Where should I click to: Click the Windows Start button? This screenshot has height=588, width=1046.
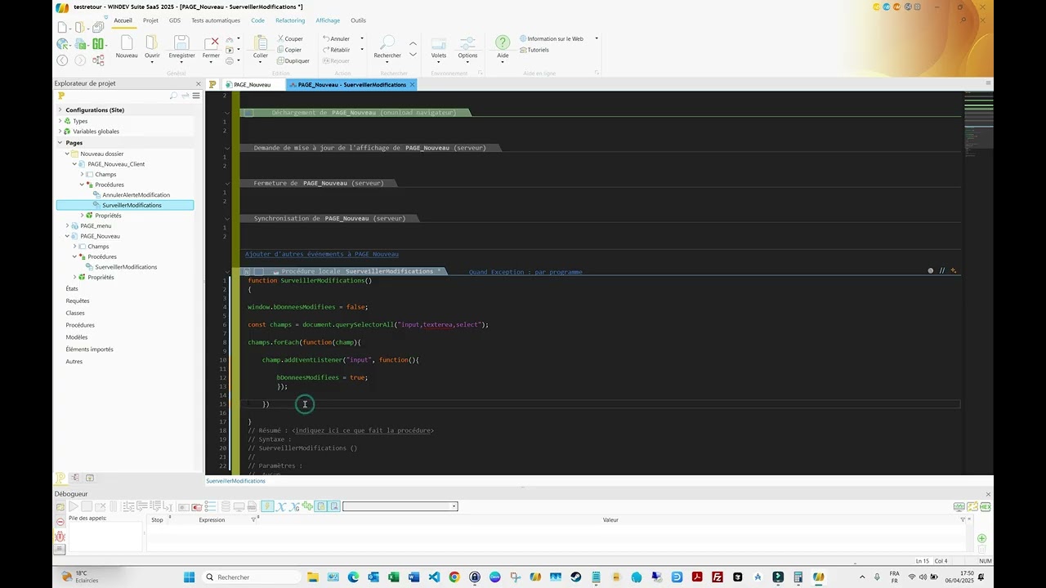190,577
